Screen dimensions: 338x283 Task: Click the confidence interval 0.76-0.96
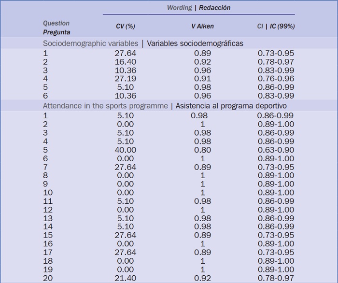pyautogui.click(x=276, y=79)
